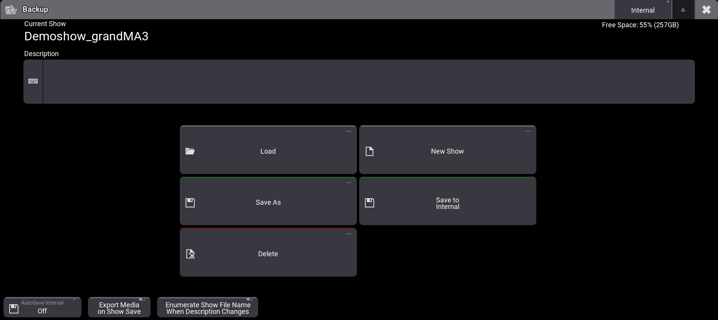Click the blank page icon on New Show
Image resolution: width=718 pixels, height=320 pixels.
point(370,151)
